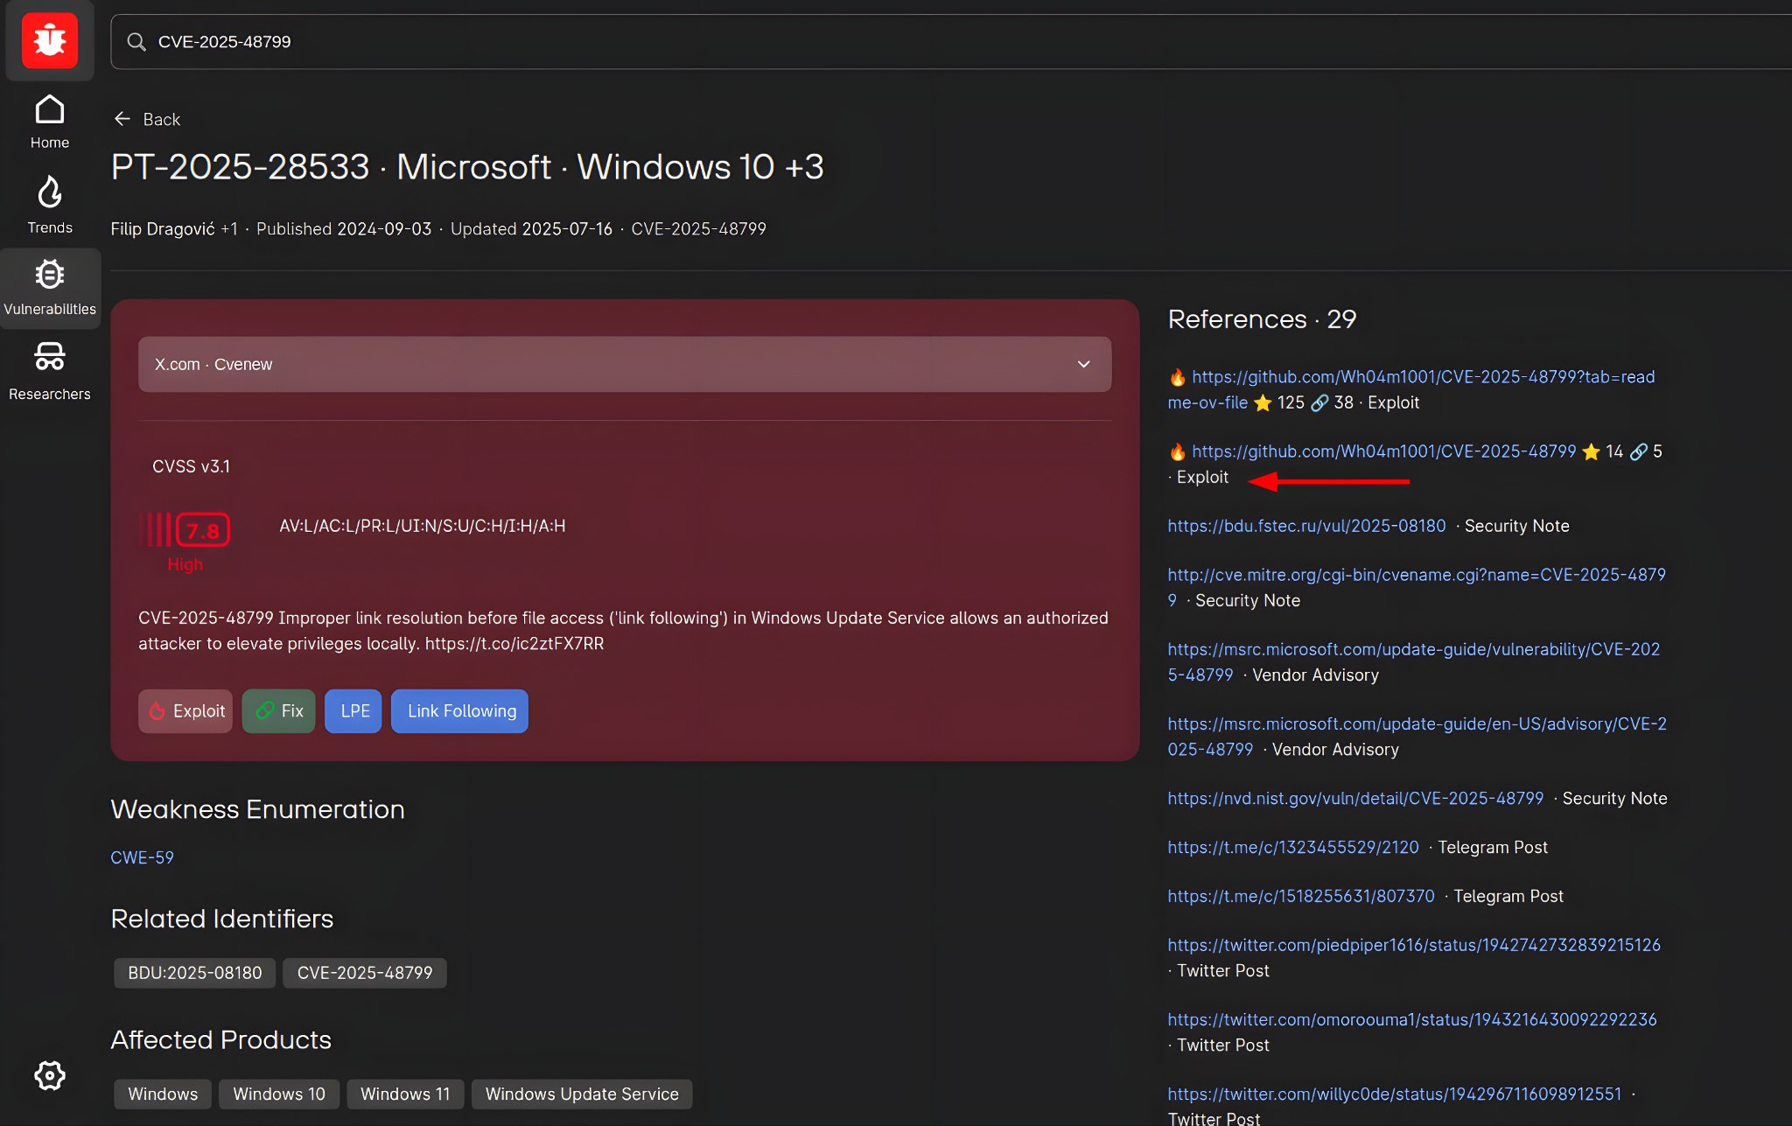
Task: Open settings gear icon in sidebar
Action: click(x=50, y=1075)
